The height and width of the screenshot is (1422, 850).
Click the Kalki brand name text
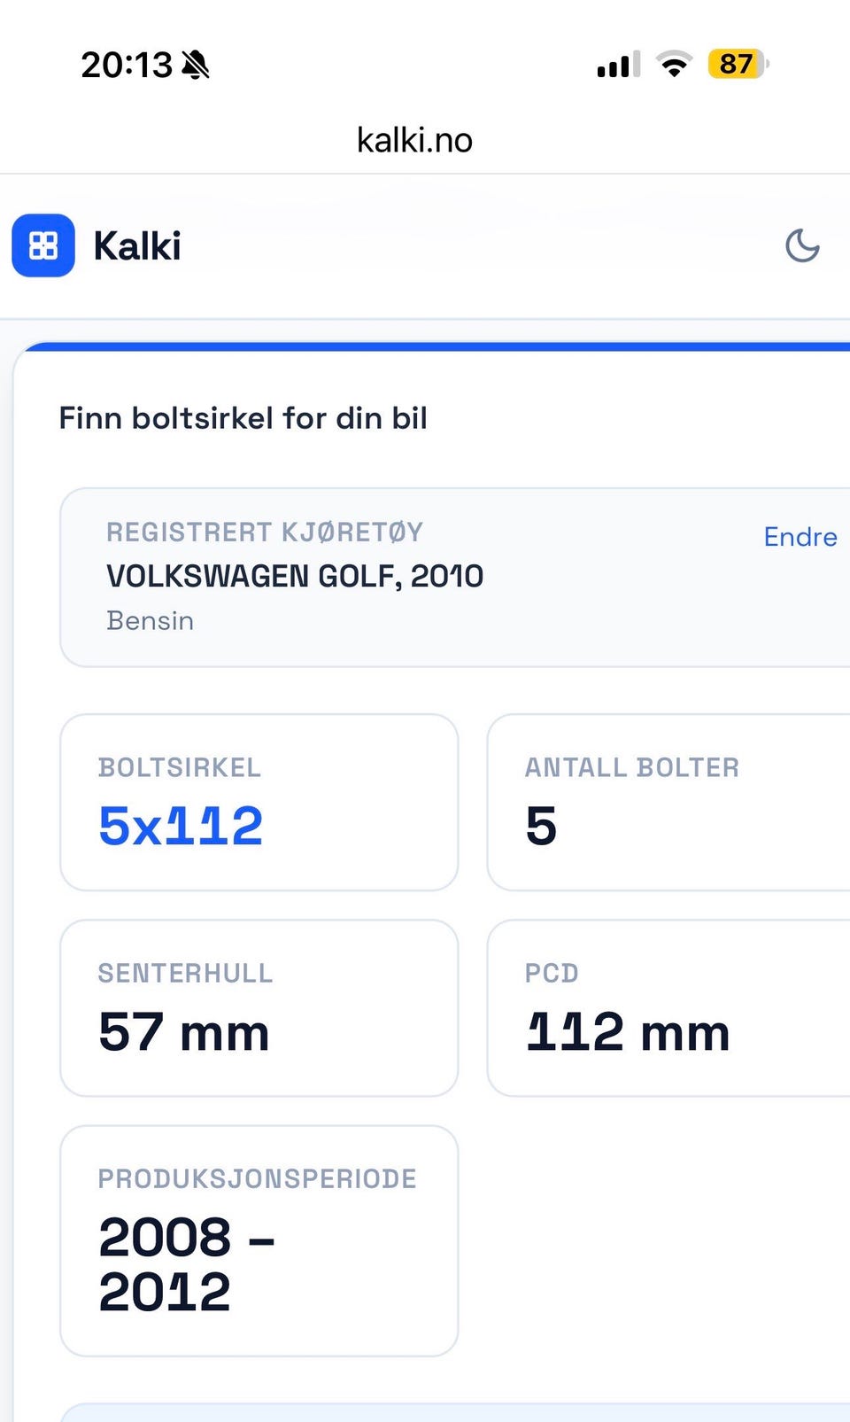137,246
